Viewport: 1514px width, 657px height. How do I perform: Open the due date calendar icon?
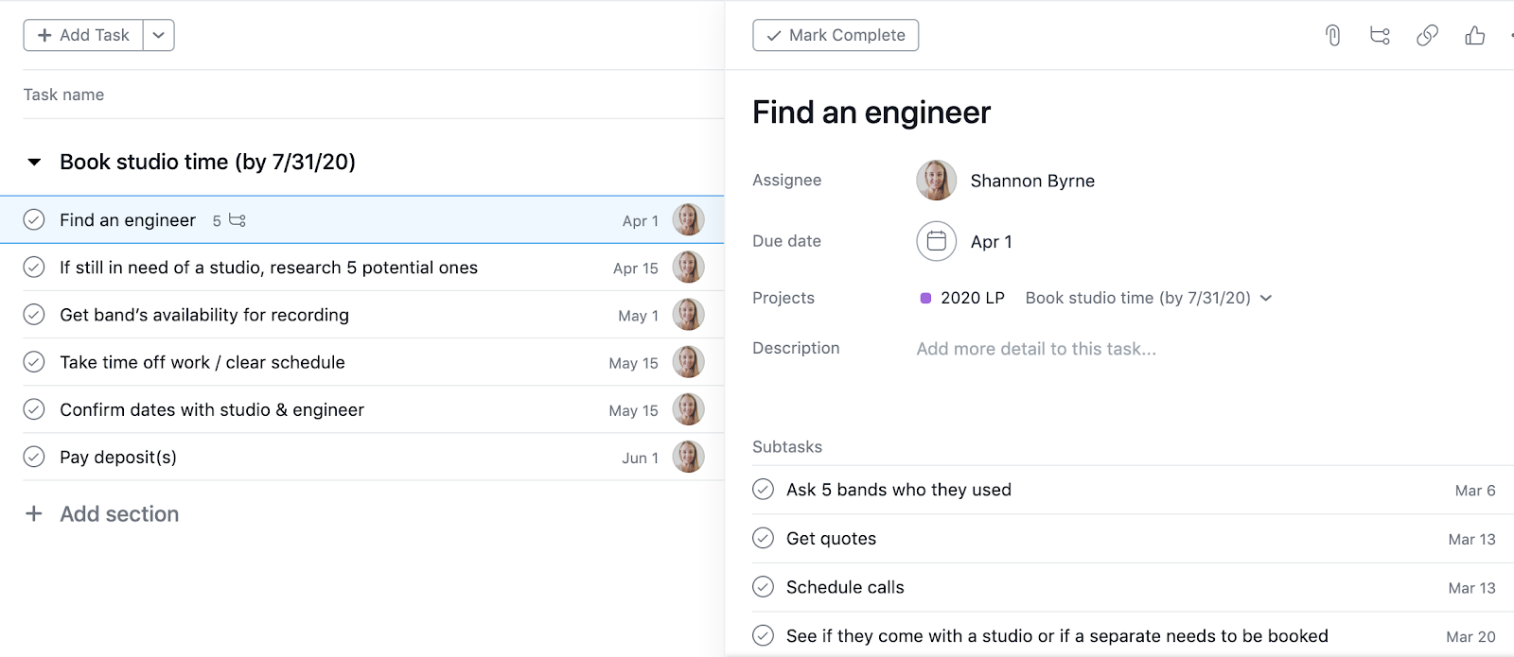[936, 241]
